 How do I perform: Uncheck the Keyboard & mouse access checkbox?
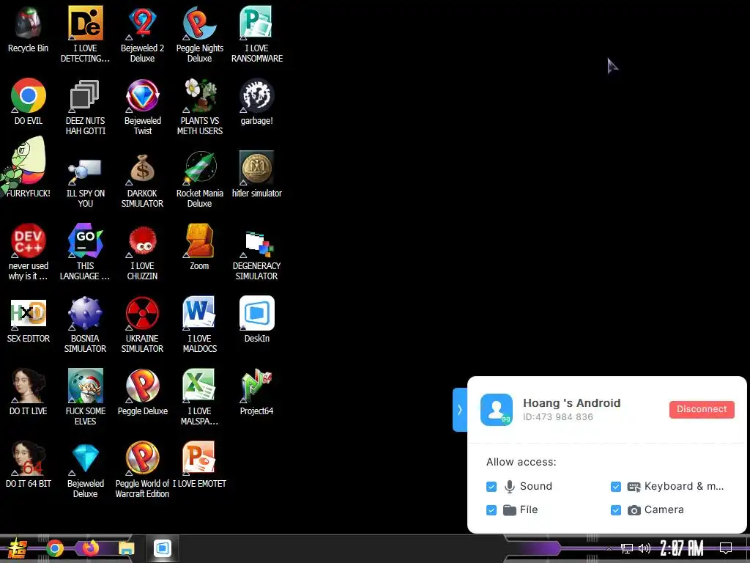click(x=615, y=487)
